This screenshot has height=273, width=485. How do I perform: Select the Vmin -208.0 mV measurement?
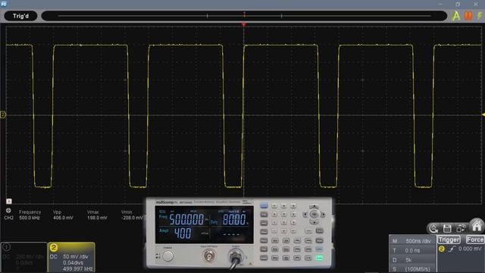[x=132, y=215]
